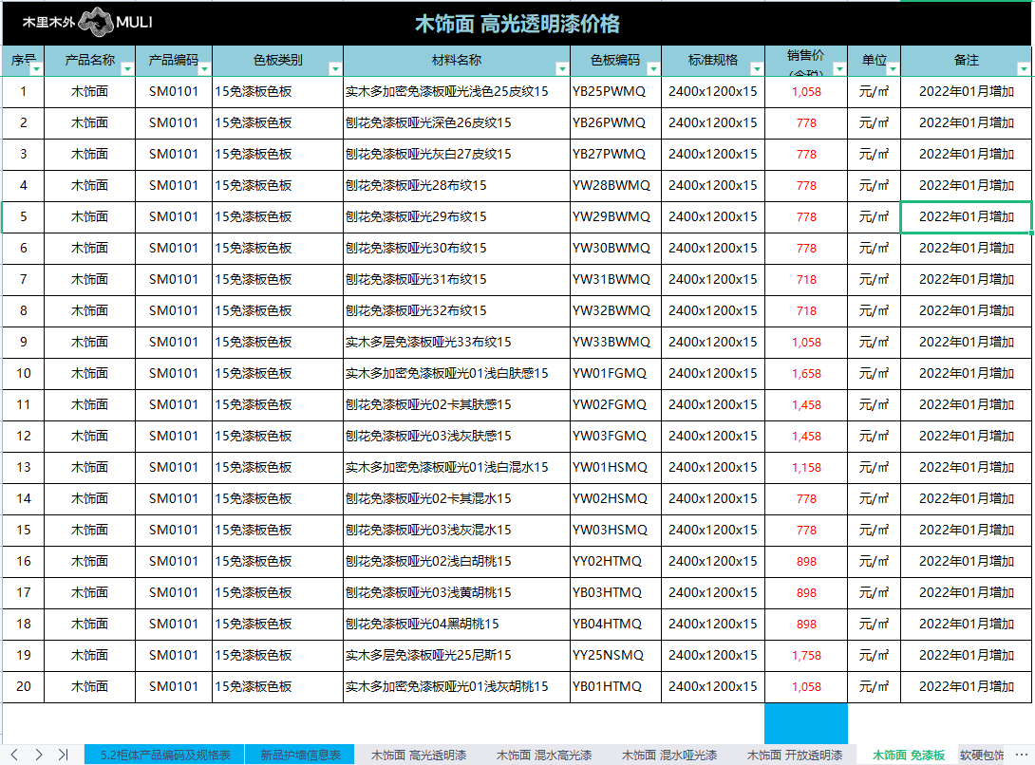Open the 木饰面 高光透明漆 sheet tab

tap(418, 756)
